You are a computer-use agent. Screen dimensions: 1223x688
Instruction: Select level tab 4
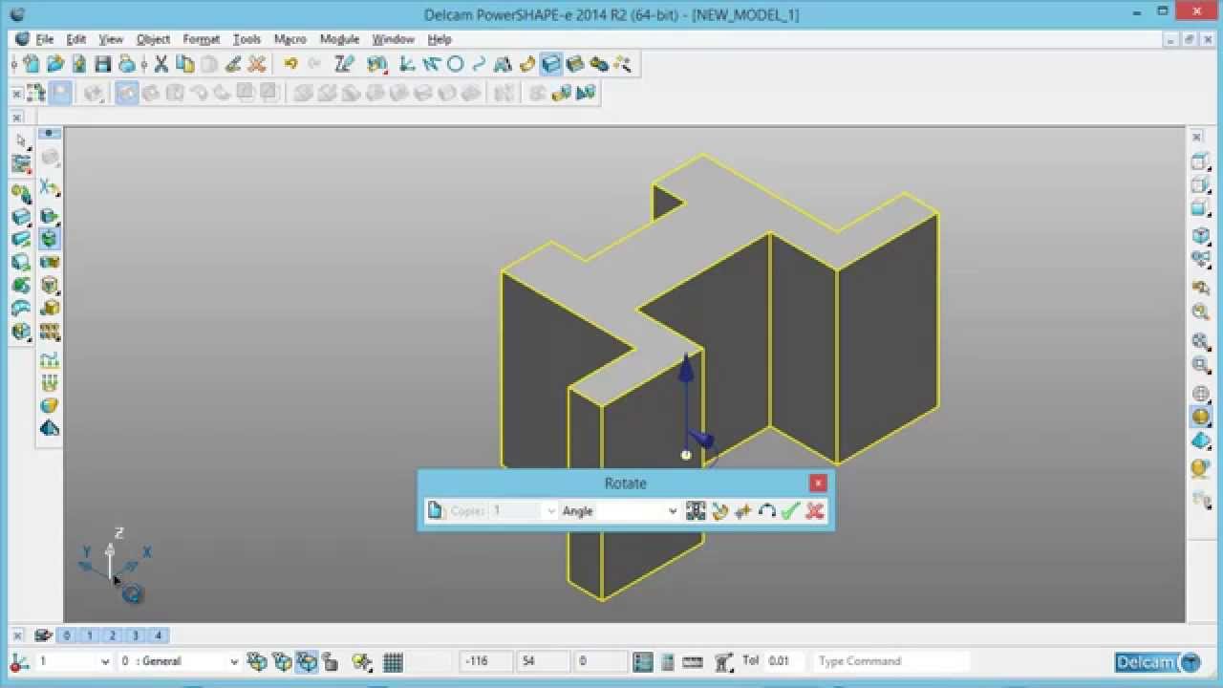point(159,635)
